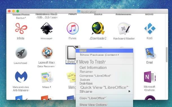172x107 pixels.
Task: Click the Google Photos Backup label
Action: [21, 16]
